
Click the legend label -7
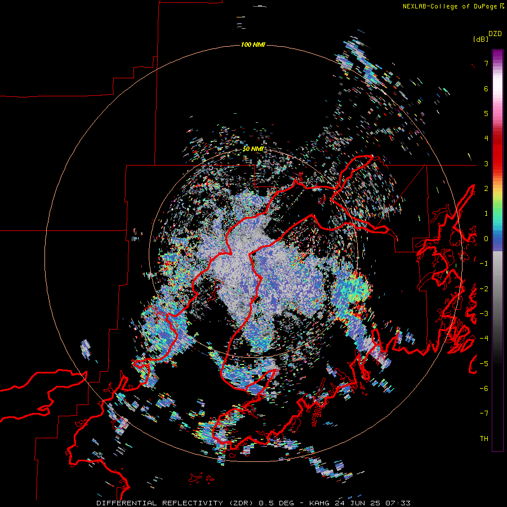coord(484,413)
